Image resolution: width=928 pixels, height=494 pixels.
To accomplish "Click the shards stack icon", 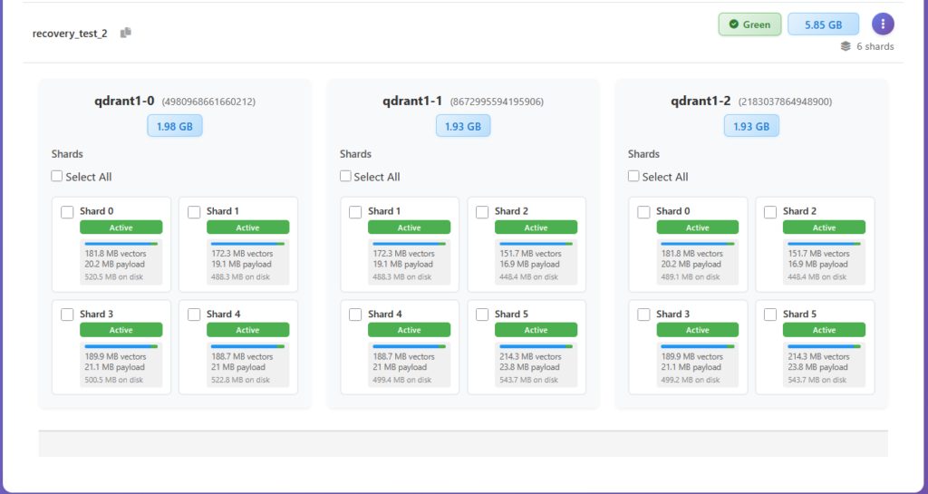I will [846, 46].
